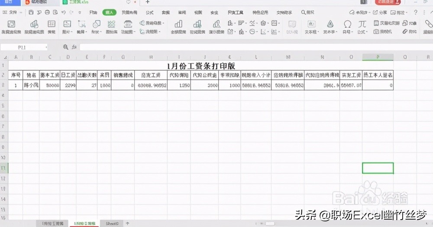Insert a table using the Table icon

coord(52,26)
